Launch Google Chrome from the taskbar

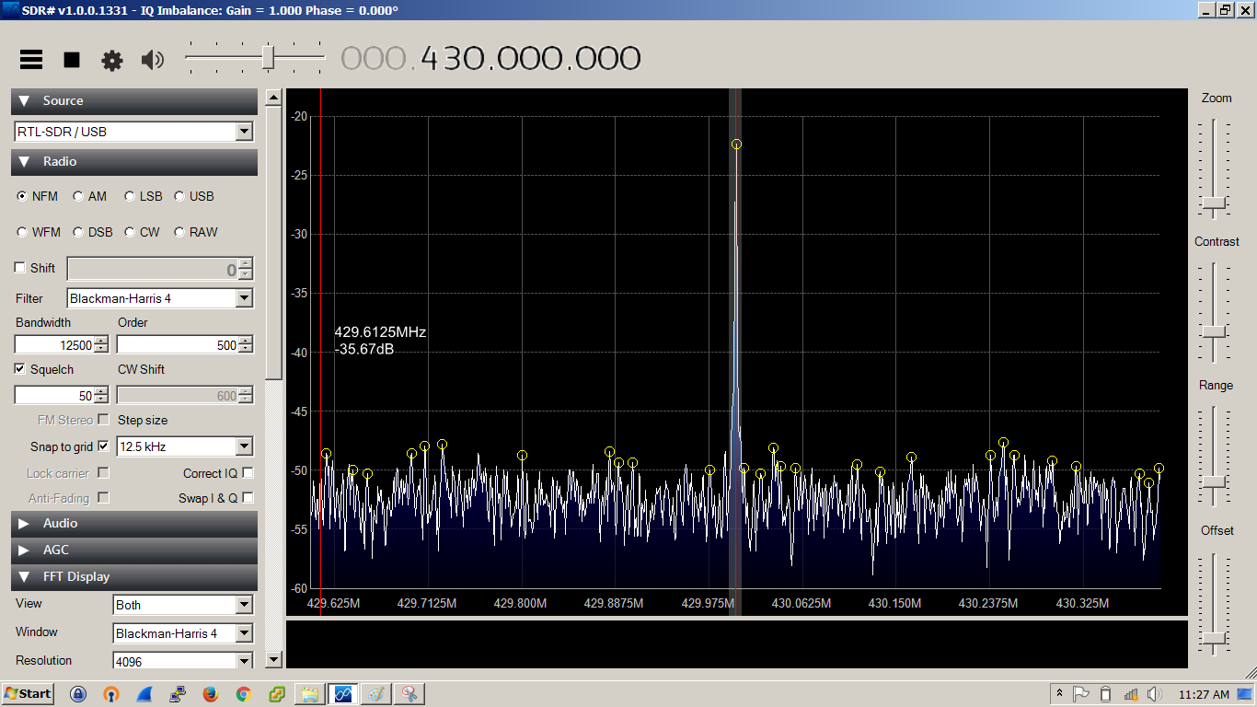(x=244, y=694)
